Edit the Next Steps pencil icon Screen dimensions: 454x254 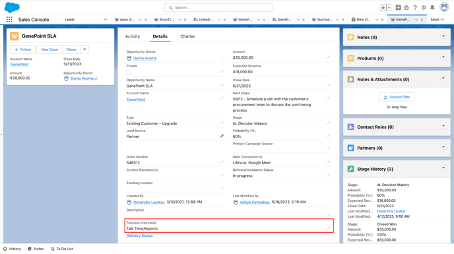click(x=329, y=98)
